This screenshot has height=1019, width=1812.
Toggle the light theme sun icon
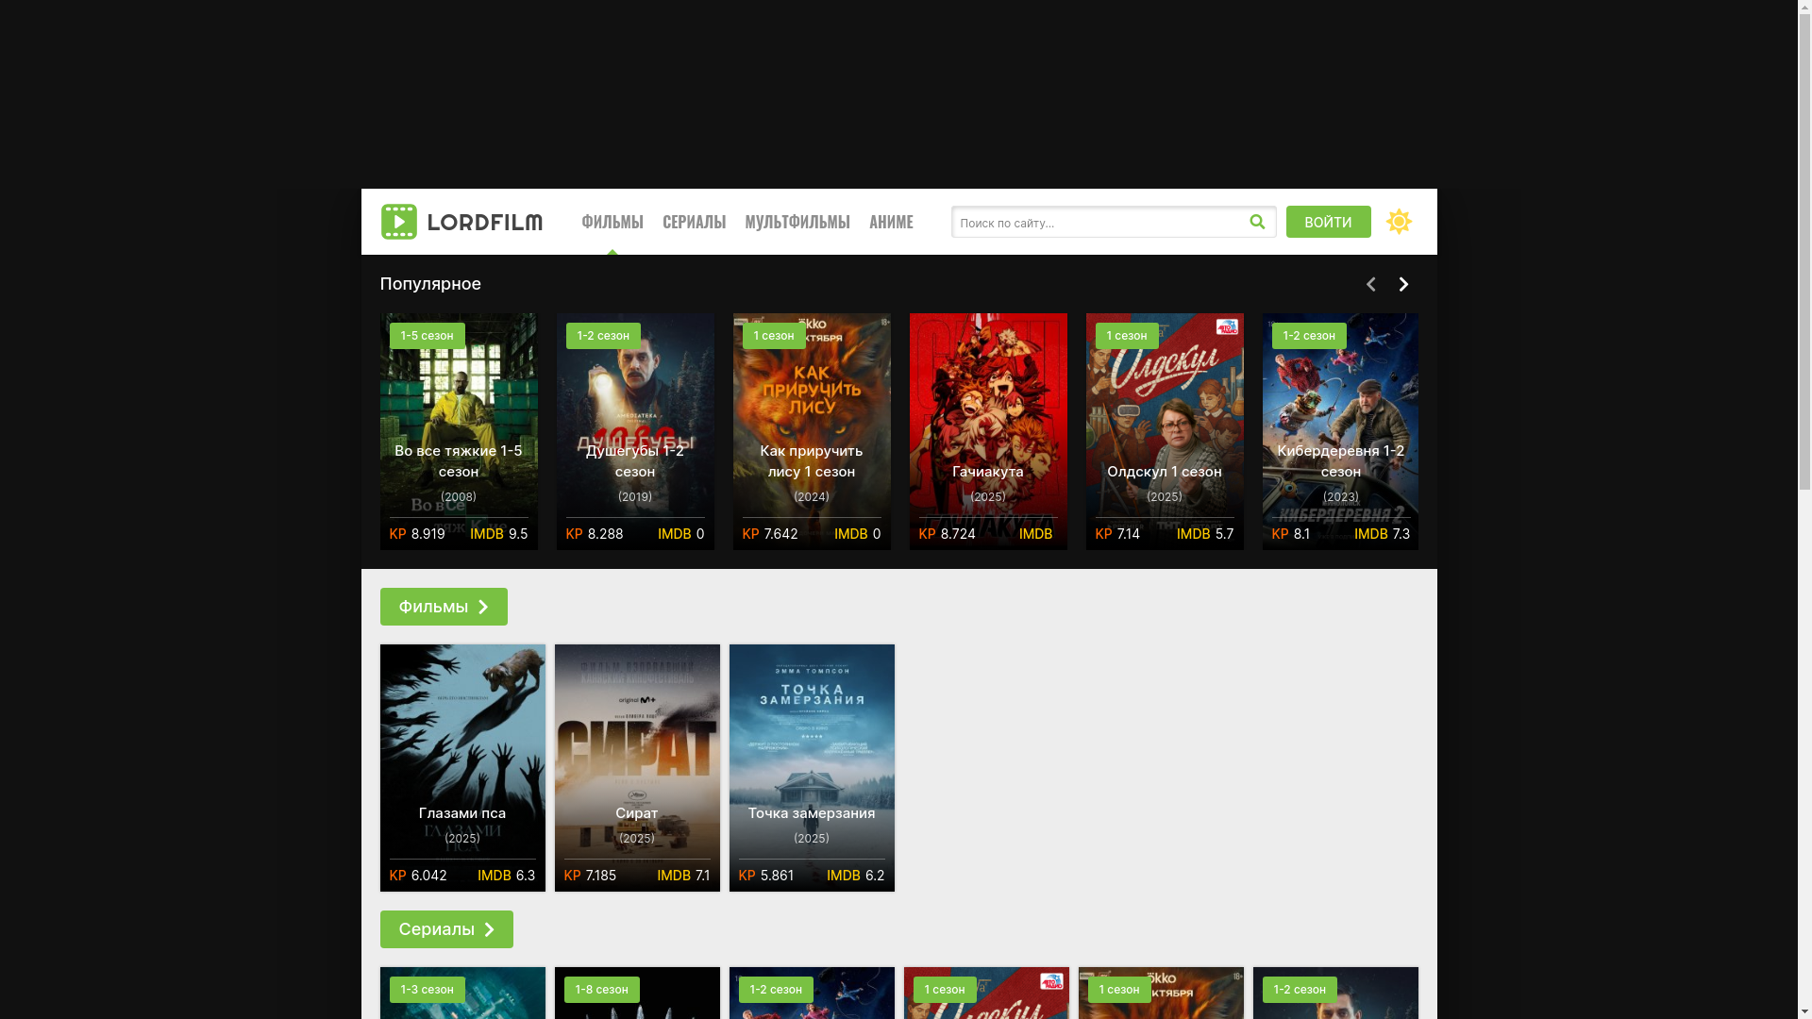(1399, 222)
